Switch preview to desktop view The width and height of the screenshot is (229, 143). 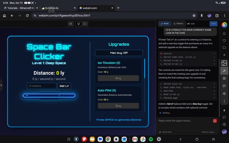click(x=79, y=24)
